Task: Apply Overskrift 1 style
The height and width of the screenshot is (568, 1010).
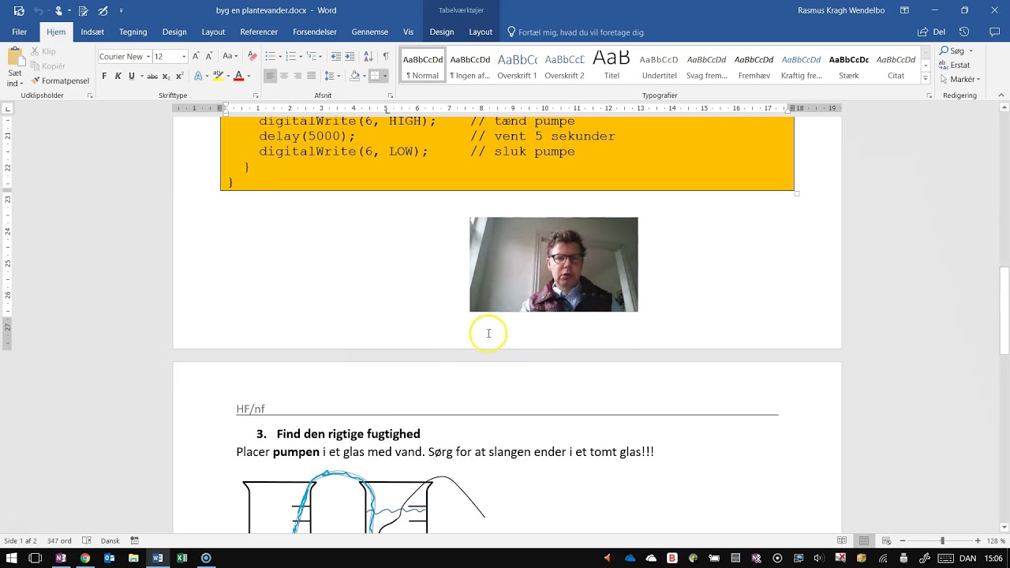Action: tap(518, 65)
